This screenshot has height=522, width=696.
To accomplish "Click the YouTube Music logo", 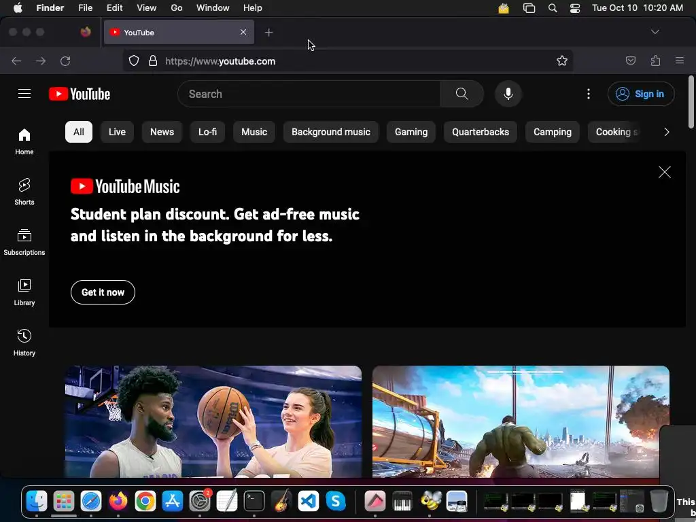I will coord(125,186).
